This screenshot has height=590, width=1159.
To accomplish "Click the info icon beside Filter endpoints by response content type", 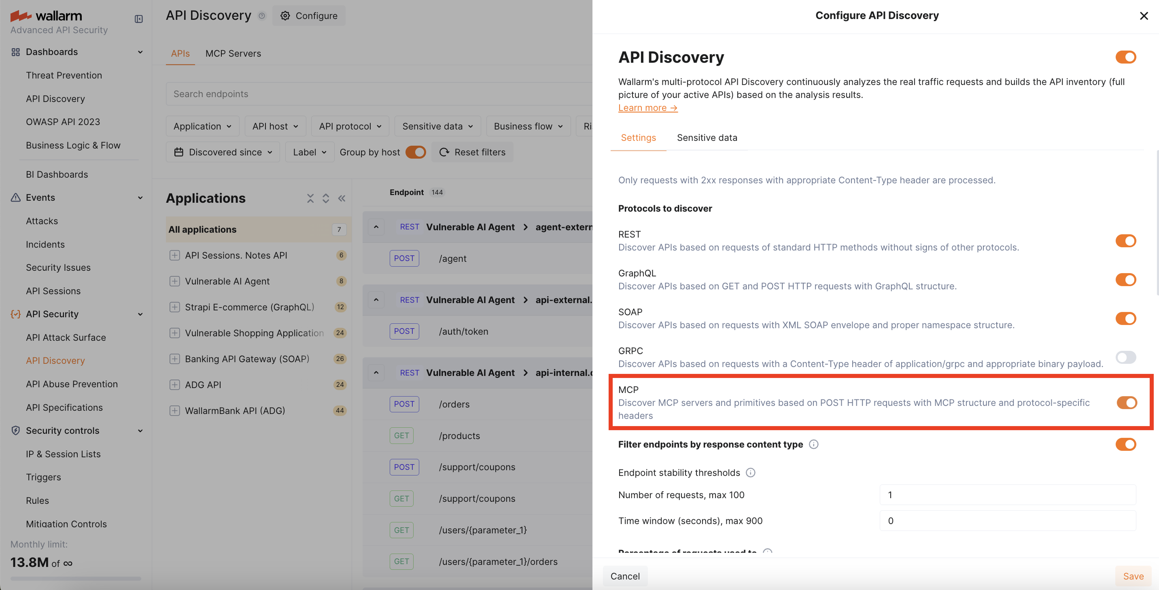I will (x=814, y=444).
